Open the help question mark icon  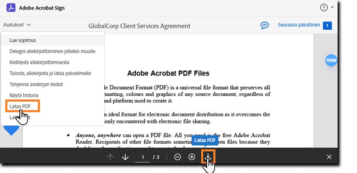[323, 8]
